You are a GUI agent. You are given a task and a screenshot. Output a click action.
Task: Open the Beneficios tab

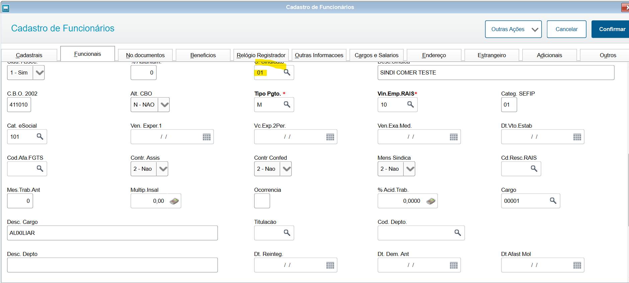coord(203,55)
